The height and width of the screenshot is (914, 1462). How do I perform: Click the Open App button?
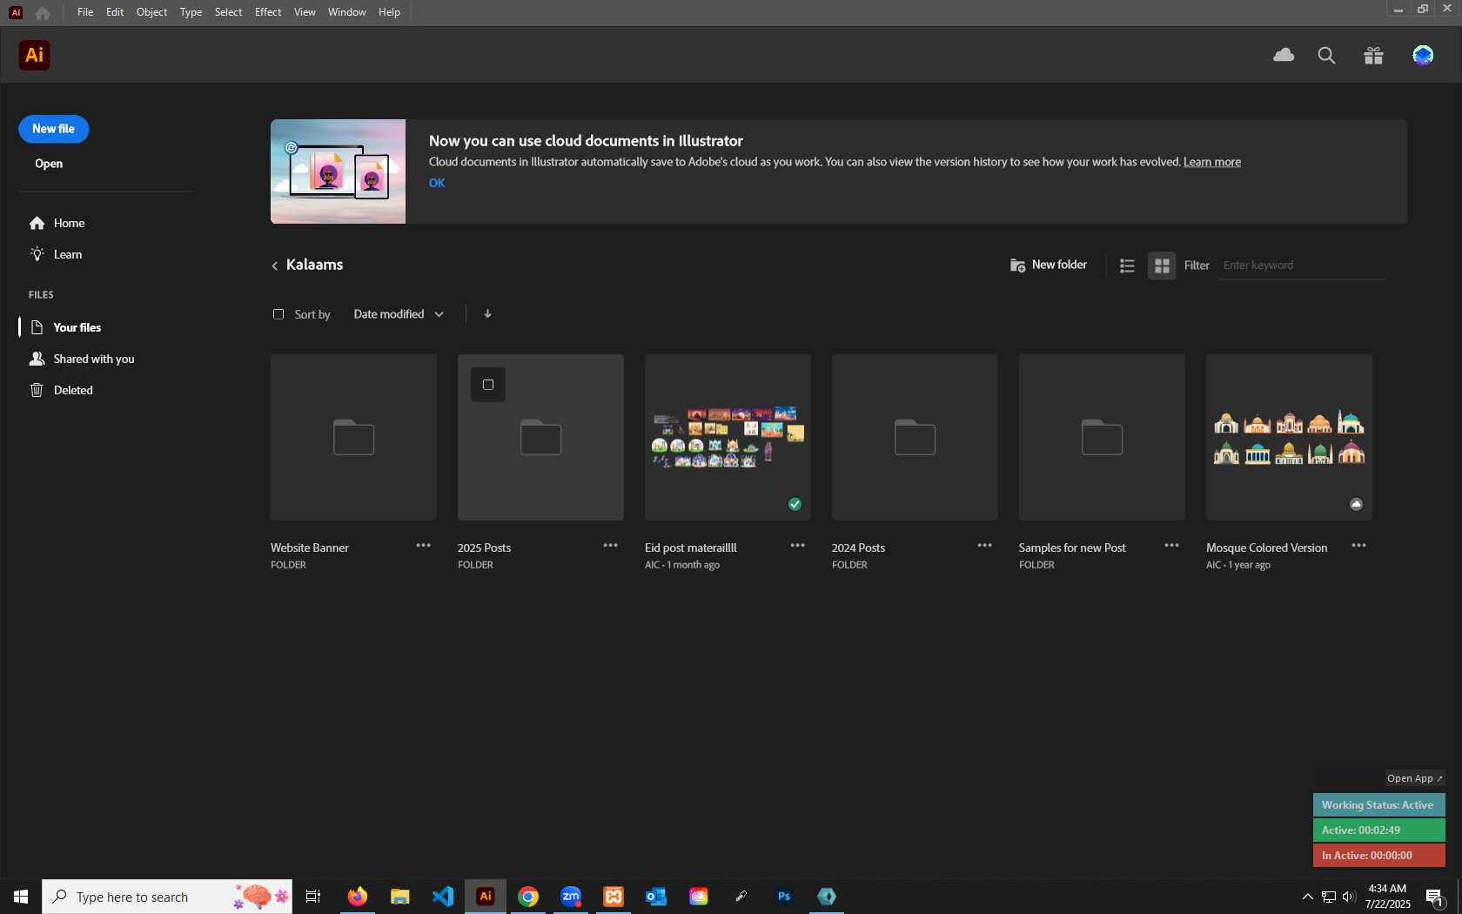click(1414, 778)
